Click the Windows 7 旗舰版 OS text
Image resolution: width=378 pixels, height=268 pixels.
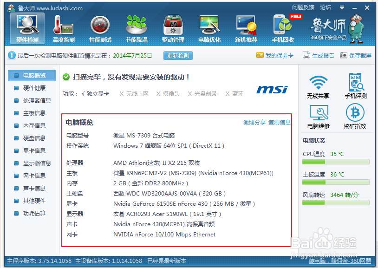pos(169,146)
